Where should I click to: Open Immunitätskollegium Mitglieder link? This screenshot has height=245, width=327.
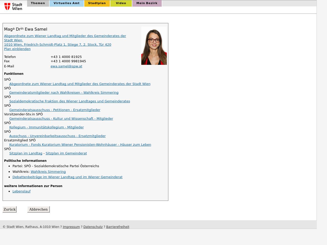coord(46,127)
